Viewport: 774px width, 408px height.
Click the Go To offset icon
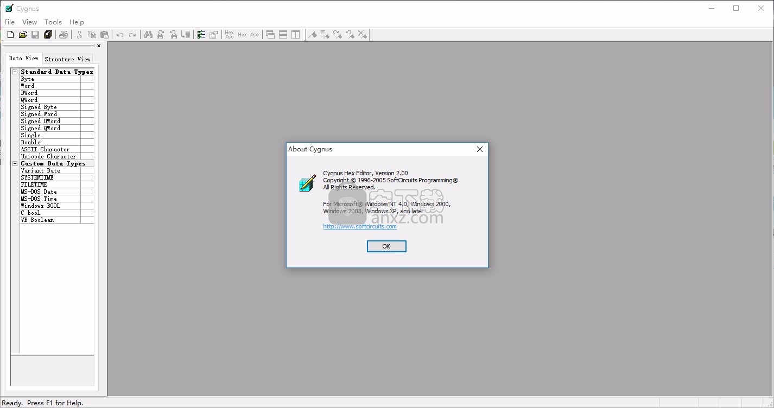(x=186, y=35)
